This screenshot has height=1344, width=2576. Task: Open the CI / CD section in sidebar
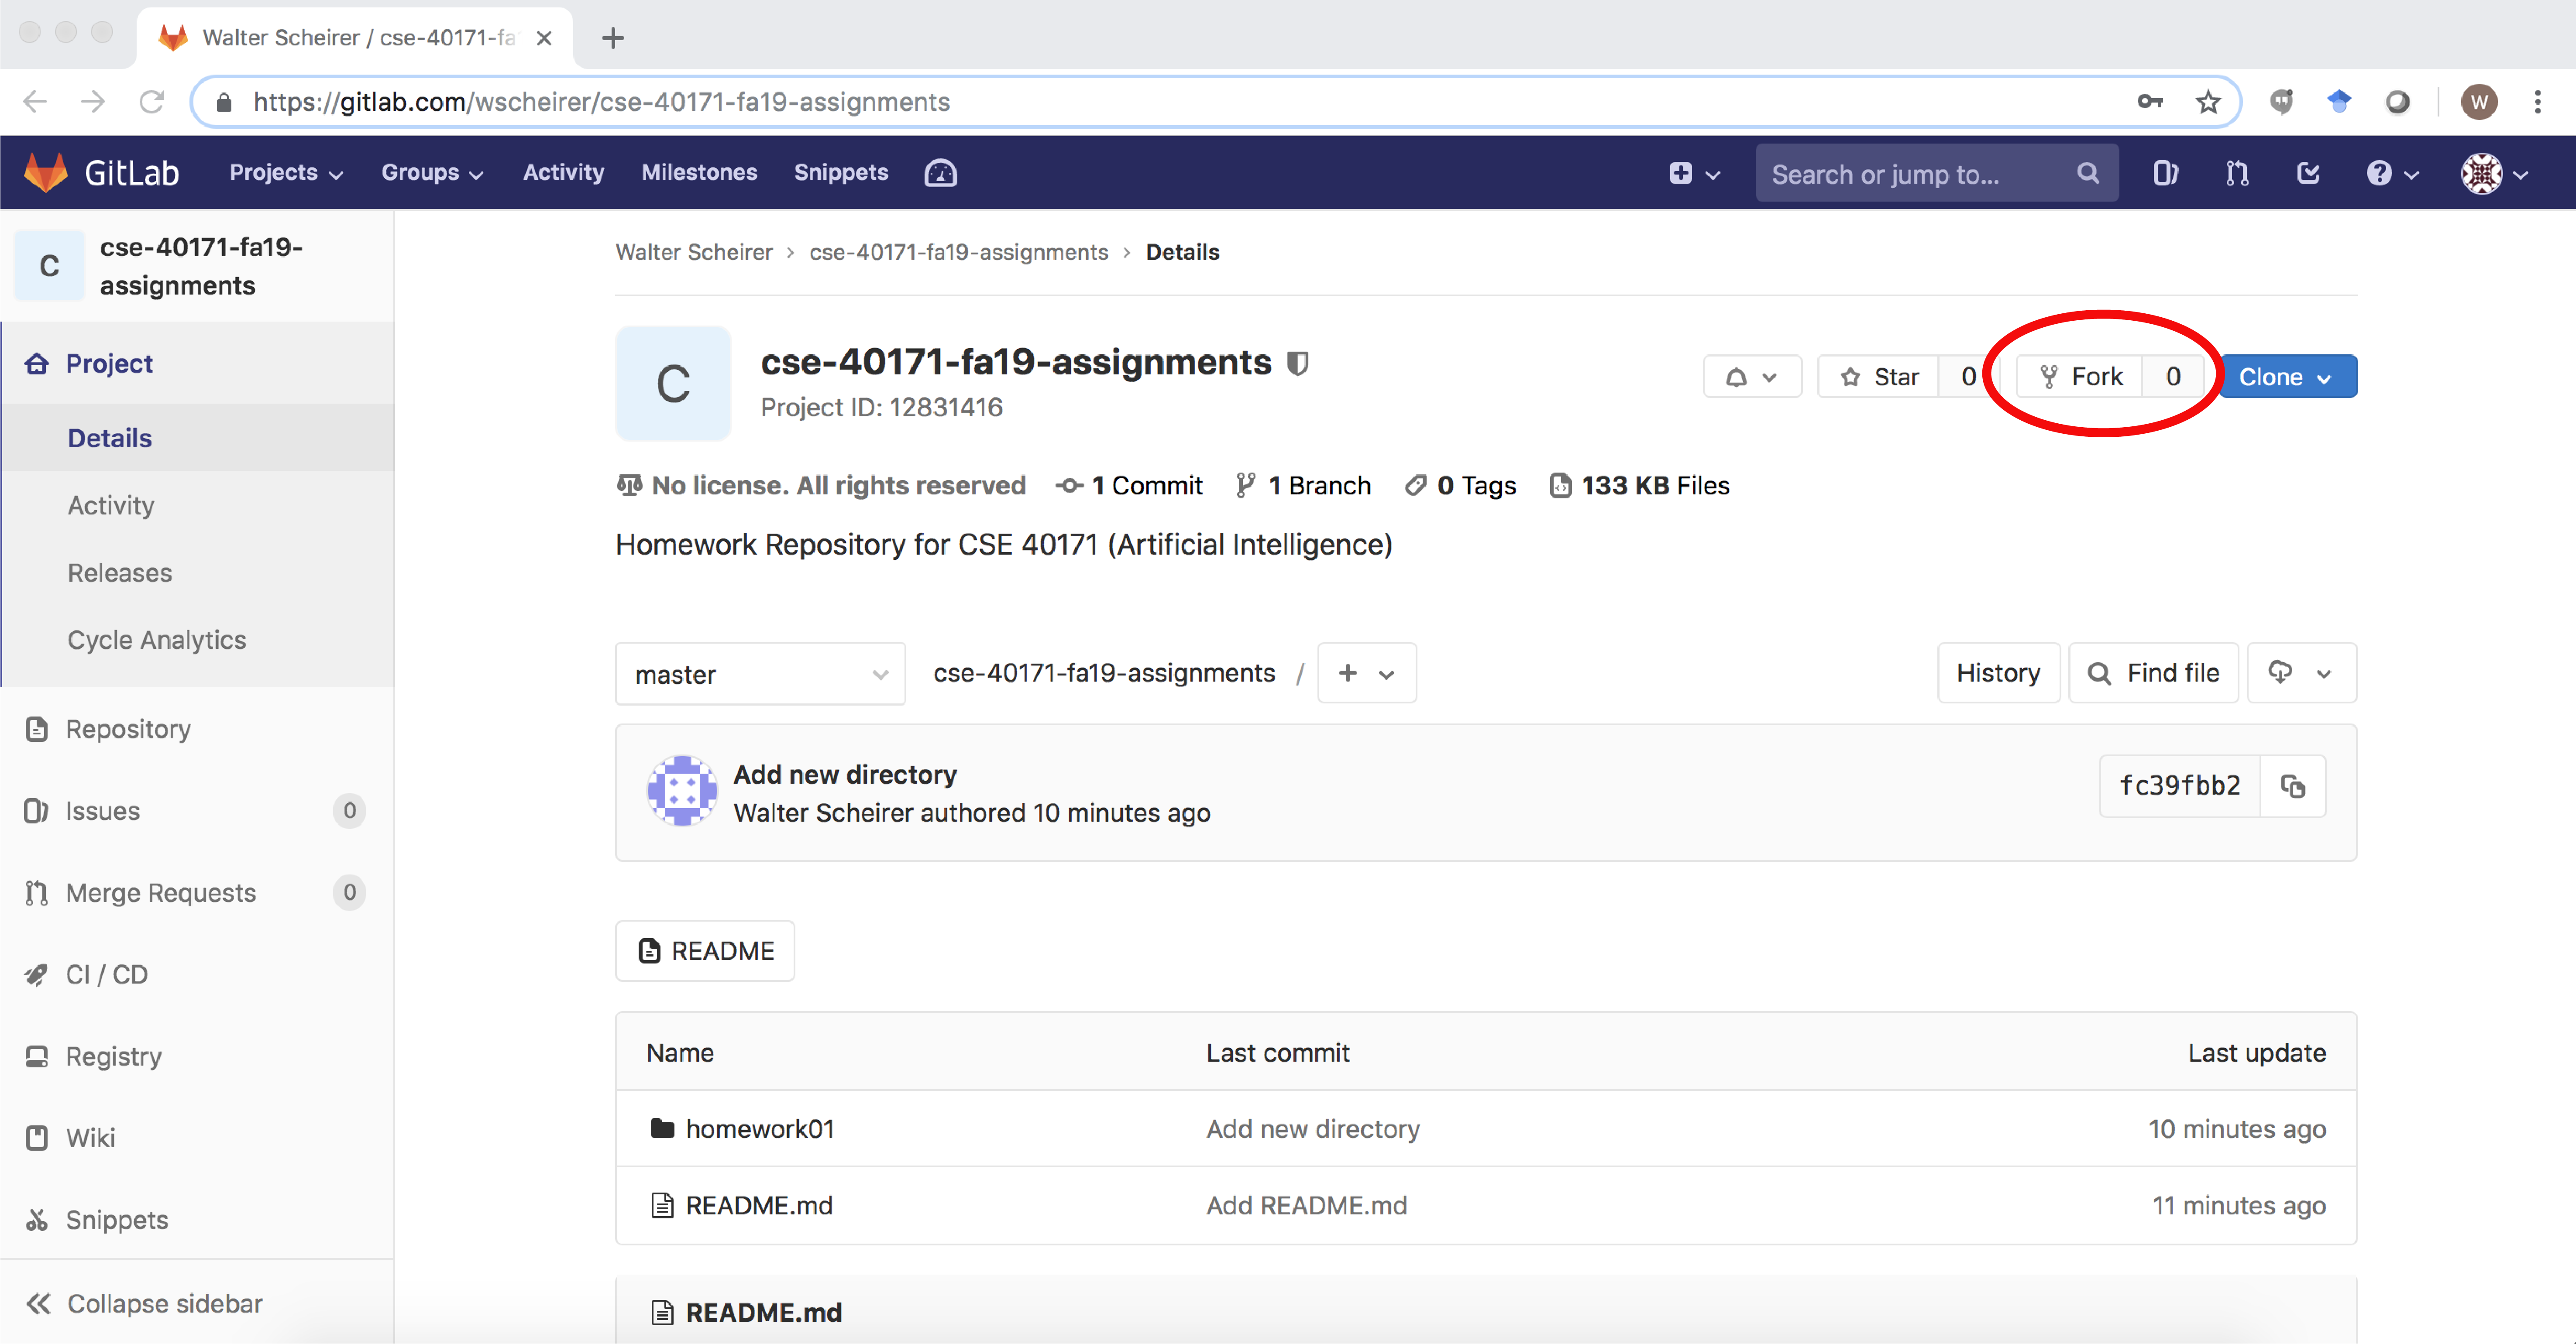click(x=106, y=974)
